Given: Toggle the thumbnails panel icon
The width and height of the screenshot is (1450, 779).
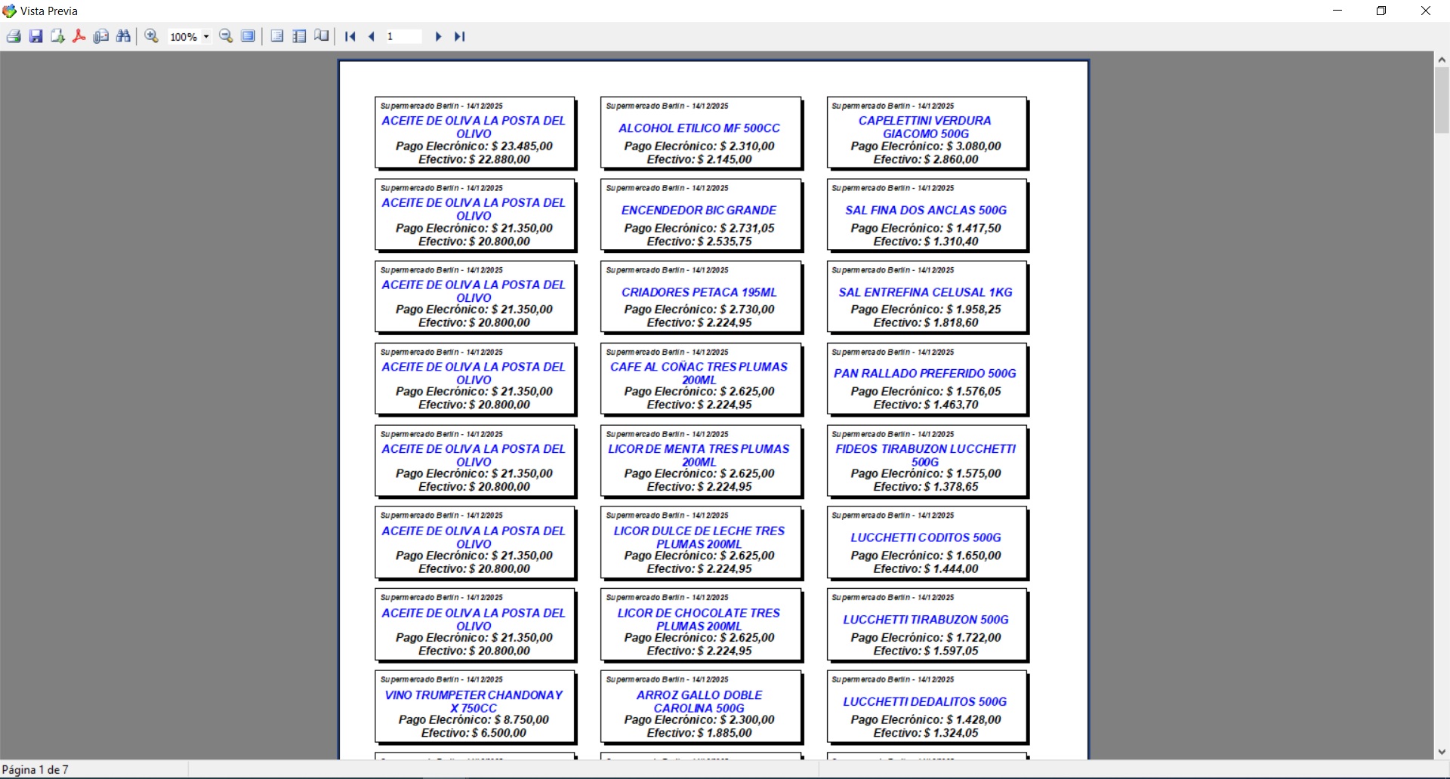Looking at the screenshot, I should pyautogui.click(x=299, y=36).
